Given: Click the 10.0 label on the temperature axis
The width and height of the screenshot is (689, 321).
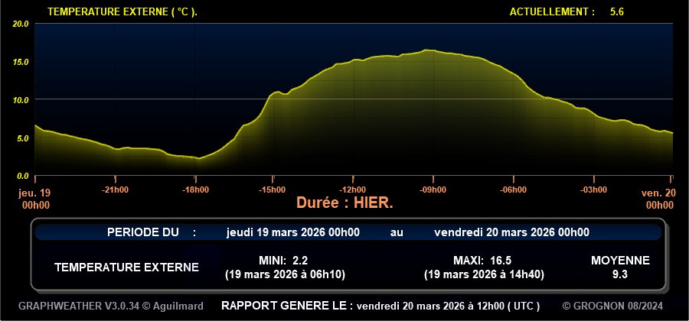Looking at the screenshot, I should [21, 99].
